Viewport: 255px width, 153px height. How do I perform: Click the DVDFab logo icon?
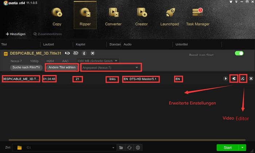(6, 3)
